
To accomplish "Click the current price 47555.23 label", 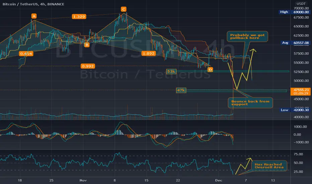I will 301,92.
